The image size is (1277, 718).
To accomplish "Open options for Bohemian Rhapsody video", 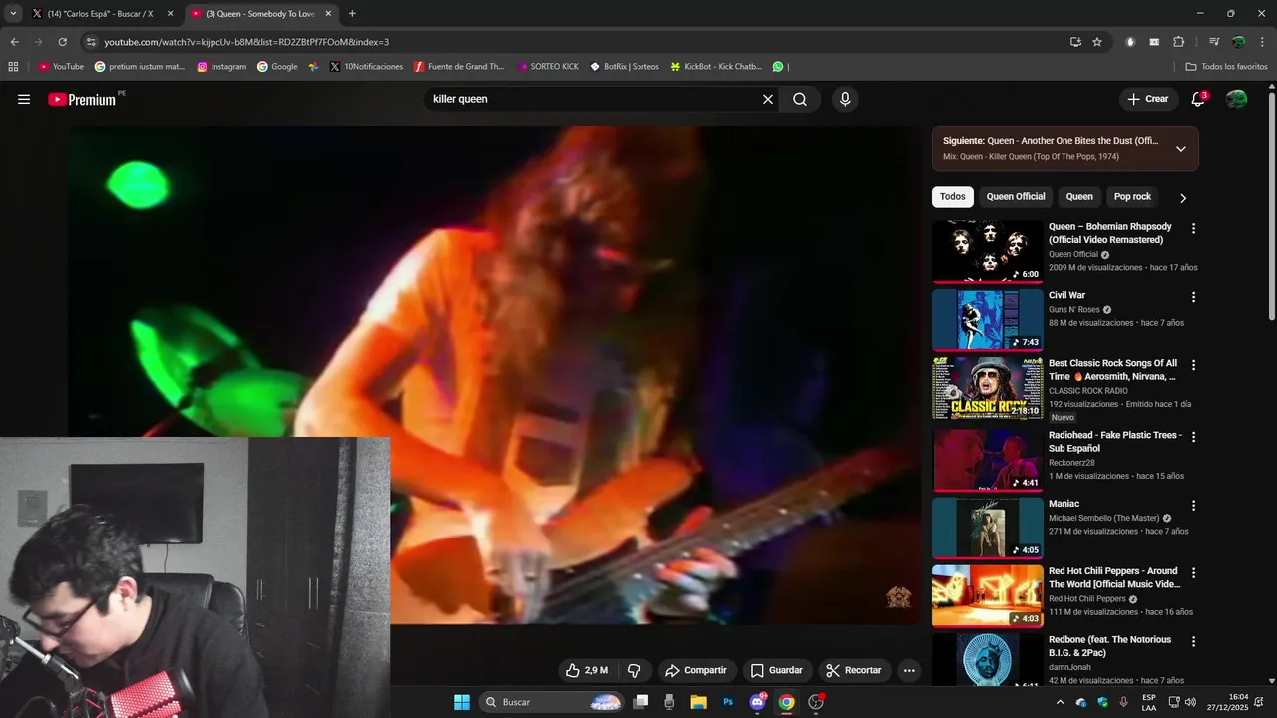I will (x=1193, y=228).
